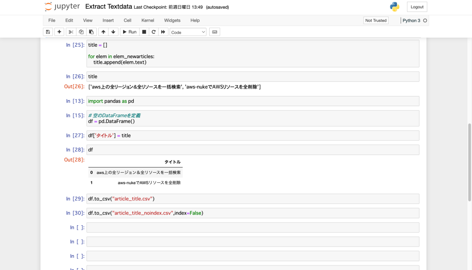Move selected cell down arrow
The image size is (472, 270).
point(113,32)
